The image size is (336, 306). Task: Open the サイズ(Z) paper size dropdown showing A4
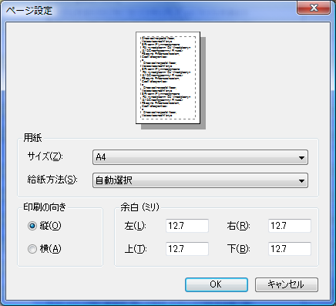(200, 157)
